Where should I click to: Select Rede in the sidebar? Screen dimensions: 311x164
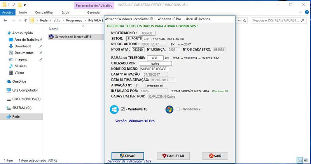tap(21, 117)
